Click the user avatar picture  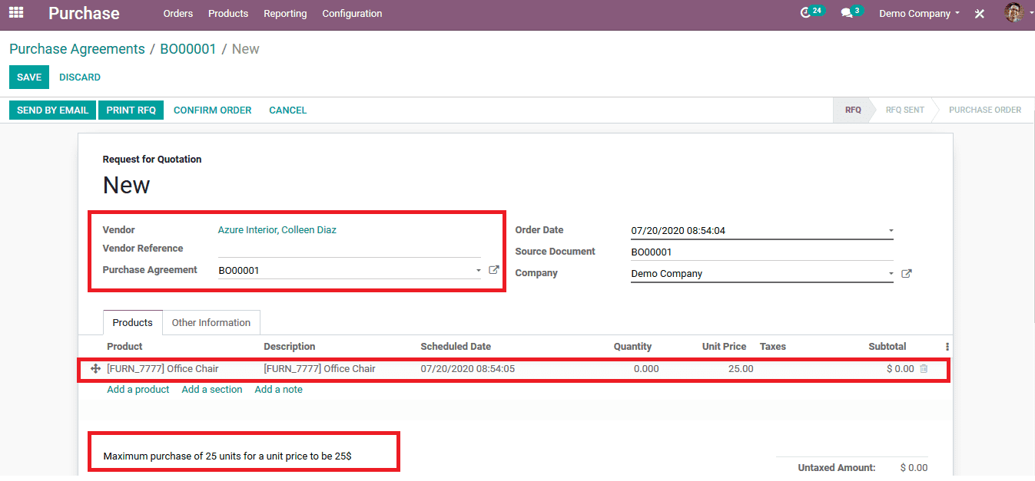tap(1013, 13)
